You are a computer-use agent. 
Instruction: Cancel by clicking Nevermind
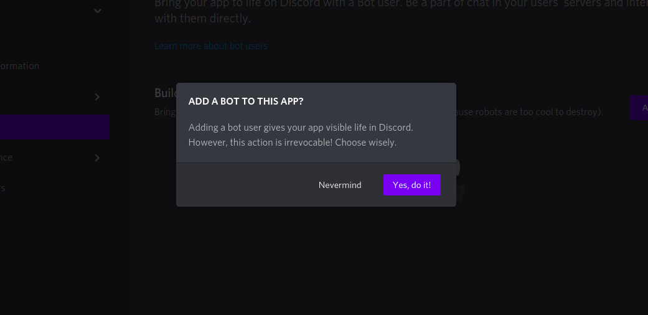pyautogui.click(x=340, y=185)
